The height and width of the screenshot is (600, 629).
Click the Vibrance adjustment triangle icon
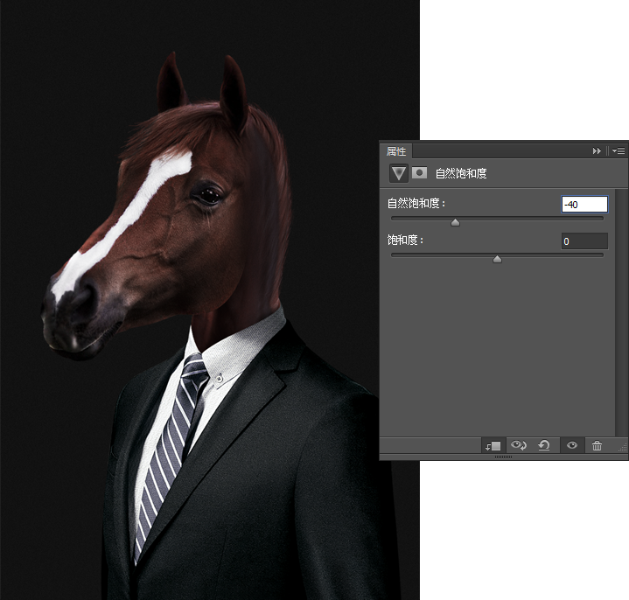coord(398,173)
